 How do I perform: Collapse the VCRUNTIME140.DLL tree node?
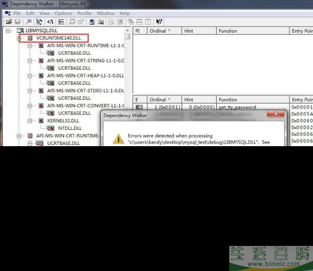19,38
